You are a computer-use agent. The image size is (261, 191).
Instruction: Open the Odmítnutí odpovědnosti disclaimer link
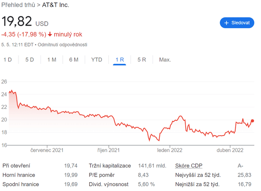[63, 45]
